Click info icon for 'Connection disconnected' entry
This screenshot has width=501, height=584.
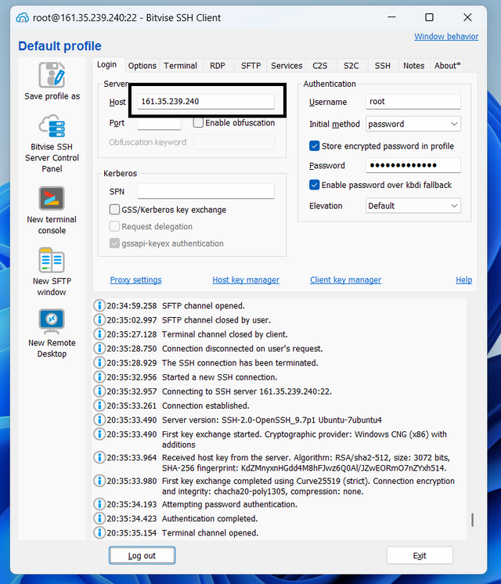coord(99,348)
